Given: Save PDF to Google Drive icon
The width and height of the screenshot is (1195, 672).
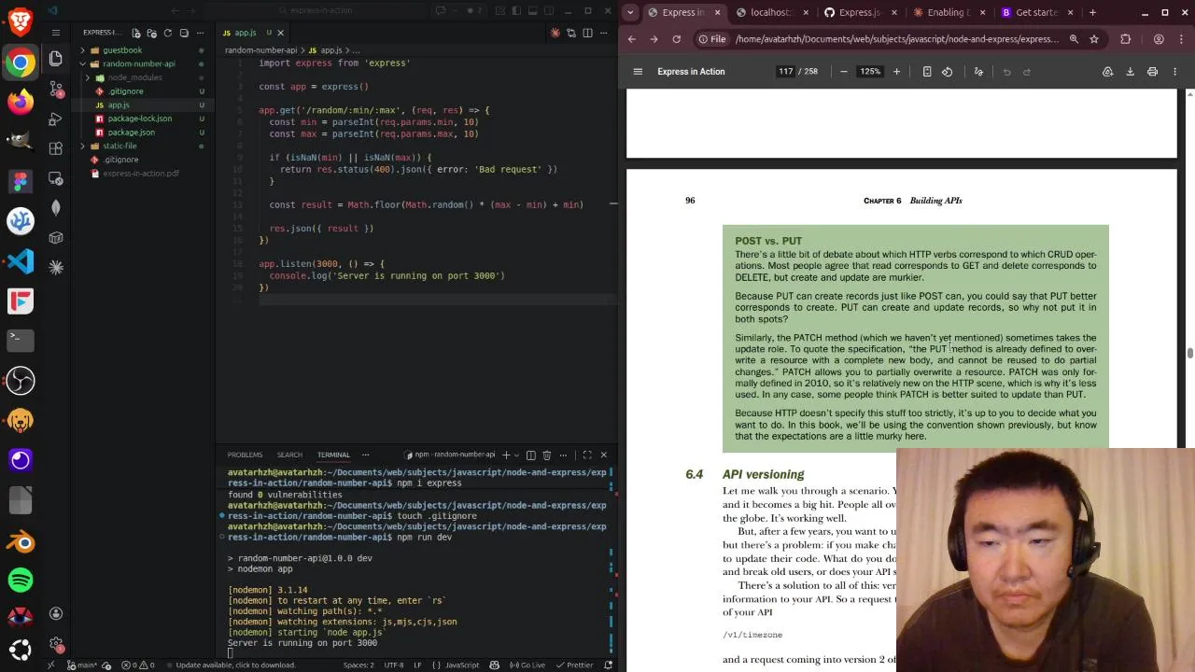Looking at the screenshot, I should [x=1107, y=72].
